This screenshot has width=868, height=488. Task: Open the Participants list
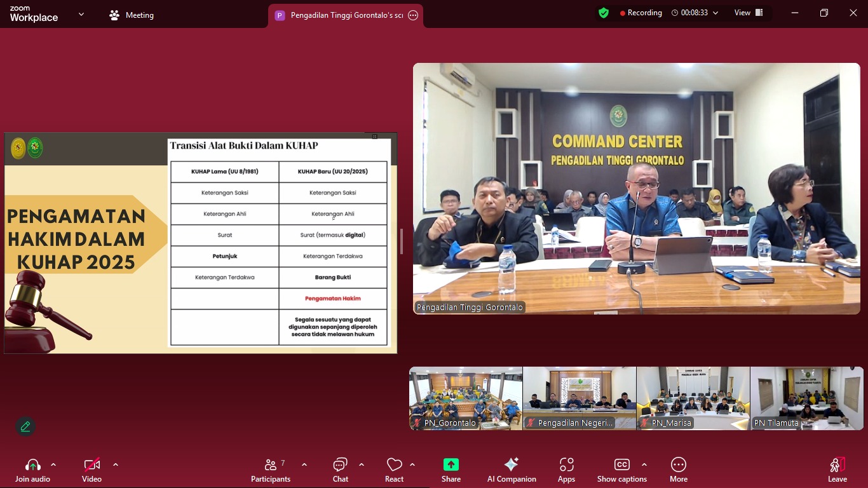click(x=270, y=465)
